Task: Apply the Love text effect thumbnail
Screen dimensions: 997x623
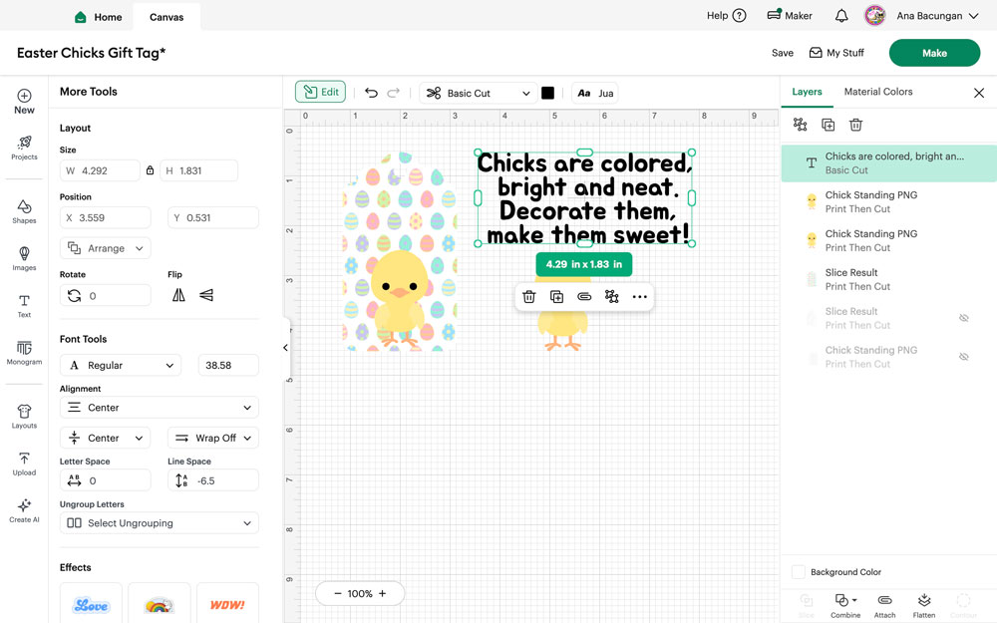Action: [x=91, y=603]
